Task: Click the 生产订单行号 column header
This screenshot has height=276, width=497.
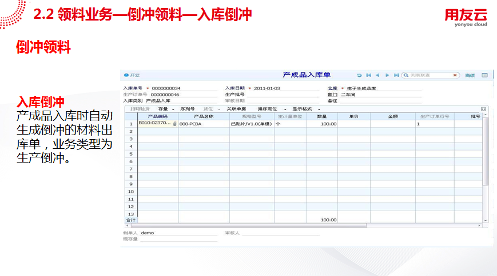Action: pos(435,116)
